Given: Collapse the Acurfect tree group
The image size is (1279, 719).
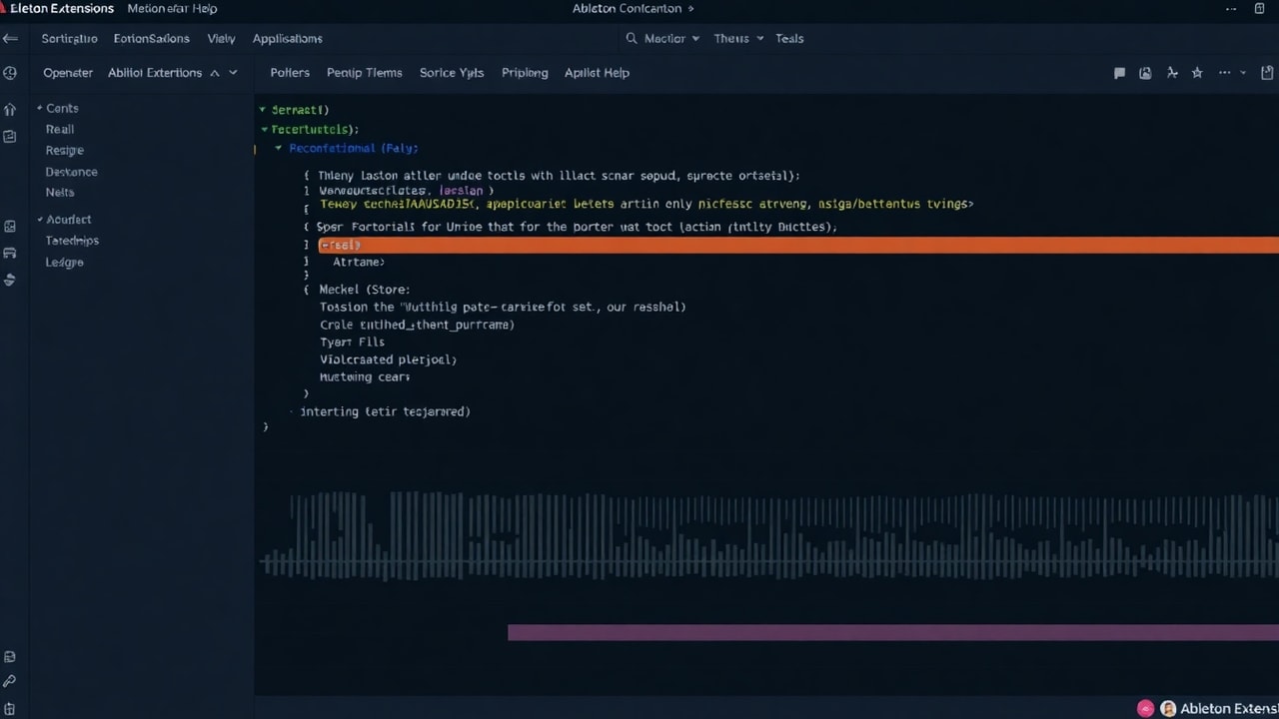Looking at the screenshot, I should tap(39, 219).
